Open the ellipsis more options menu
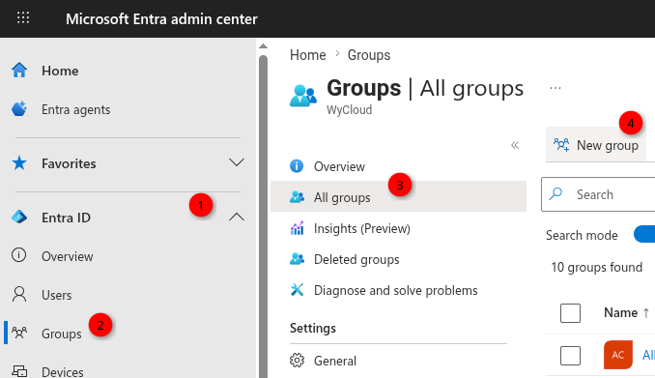The width and height of the screenshot is (655, 378). [555, 88]
